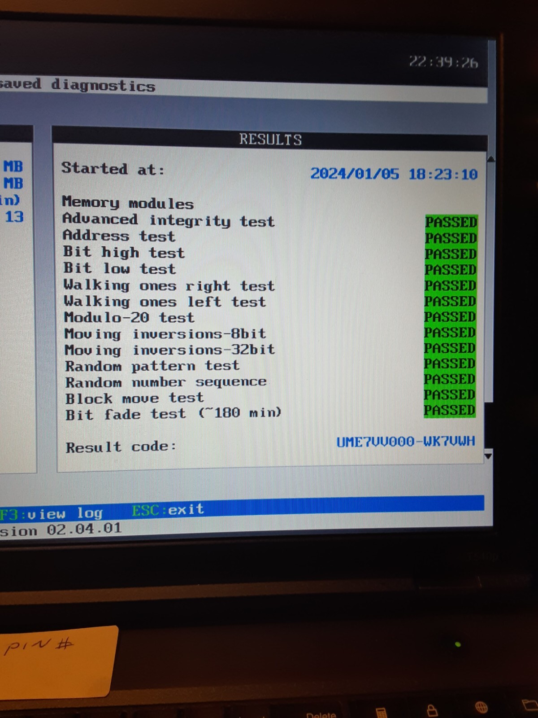Select the 'Address test' row
Image resolution: width=538 pixels, height=718 pixels.
tap(269, 236)
